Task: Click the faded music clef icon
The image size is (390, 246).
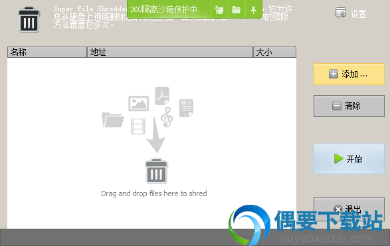Action: tap(167, 117)
